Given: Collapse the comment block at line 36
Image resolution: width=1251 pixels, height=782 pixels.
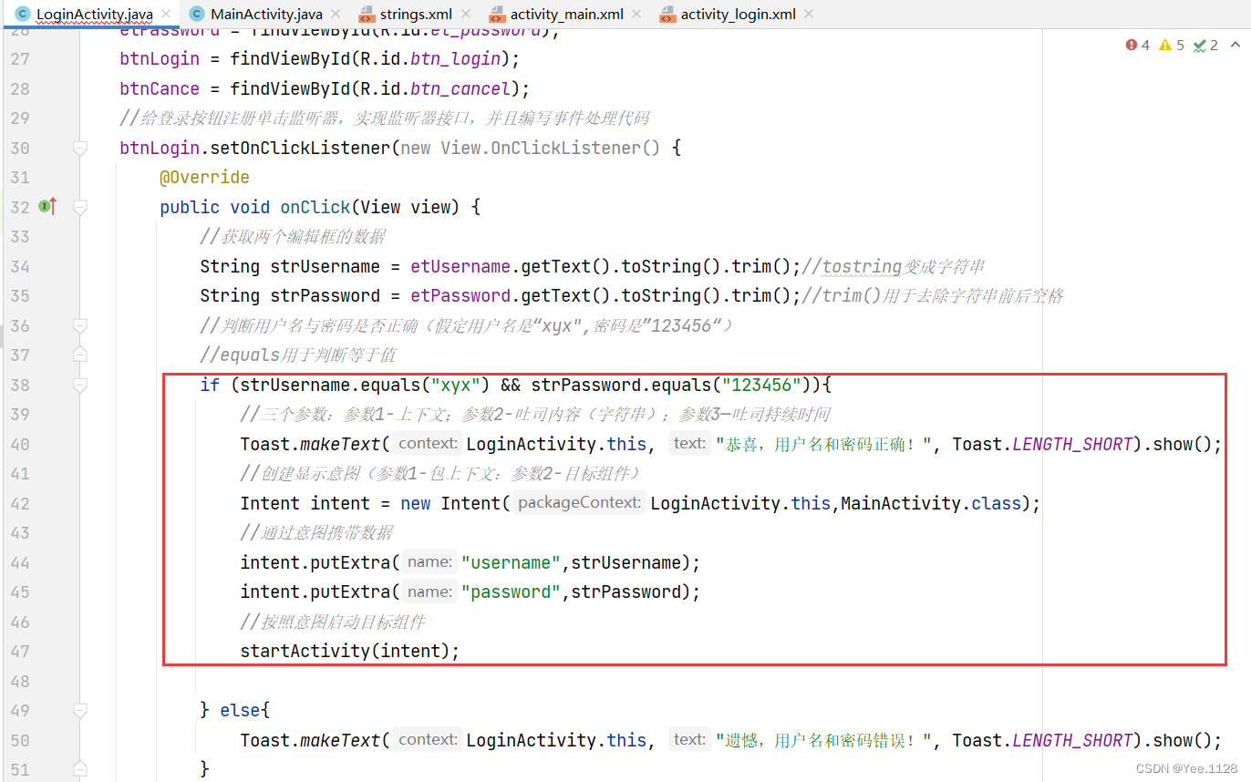Looking at the screenshot, I should click(x=80, y=325).
